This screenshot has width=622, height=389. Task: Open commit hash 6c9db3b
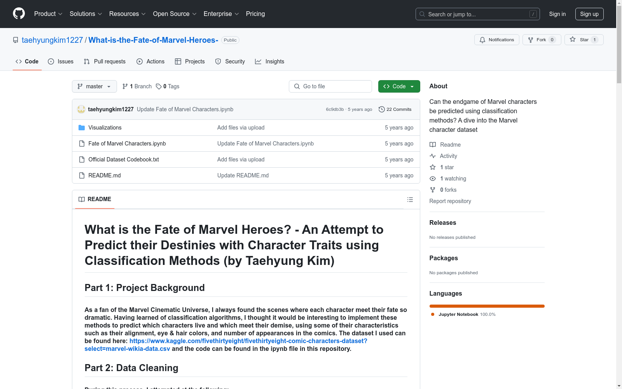[x=335, y=109]
